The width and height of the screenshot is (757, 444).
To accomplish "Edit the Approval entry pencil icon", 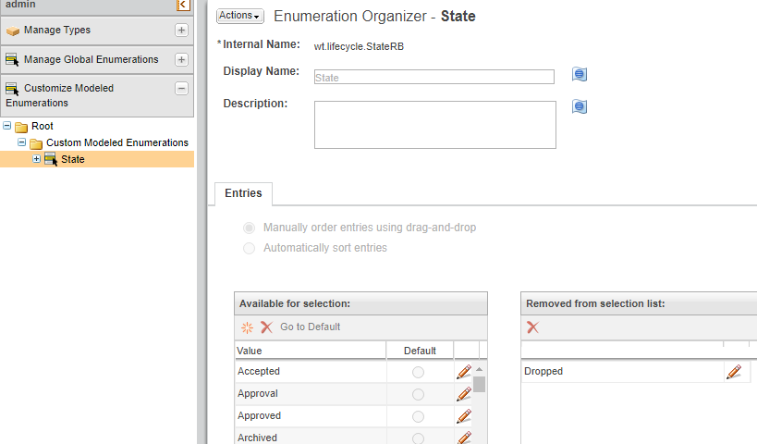I will click(x=464, y=394).
